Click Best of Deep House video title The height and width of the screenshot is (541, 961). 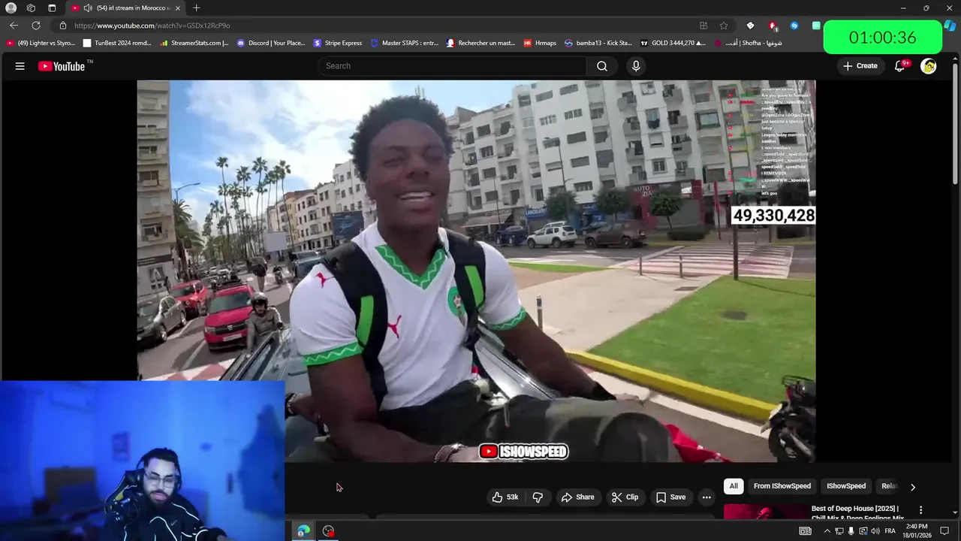[857, 513]
